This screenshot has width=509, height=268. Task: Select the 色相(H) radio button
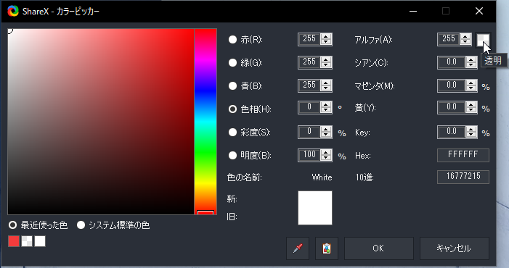coord(232,109)
